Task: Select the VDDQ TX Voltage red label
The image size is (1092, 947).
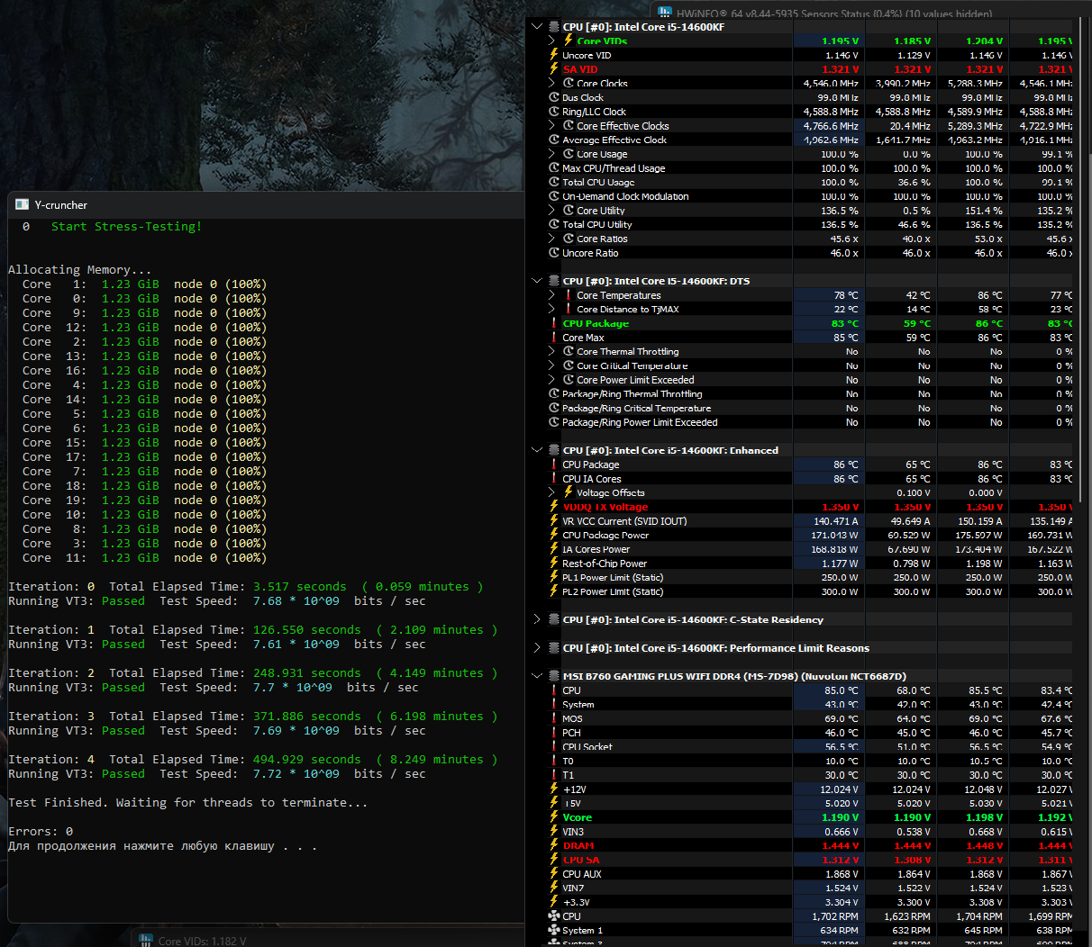Action: [x=605, y=507]
